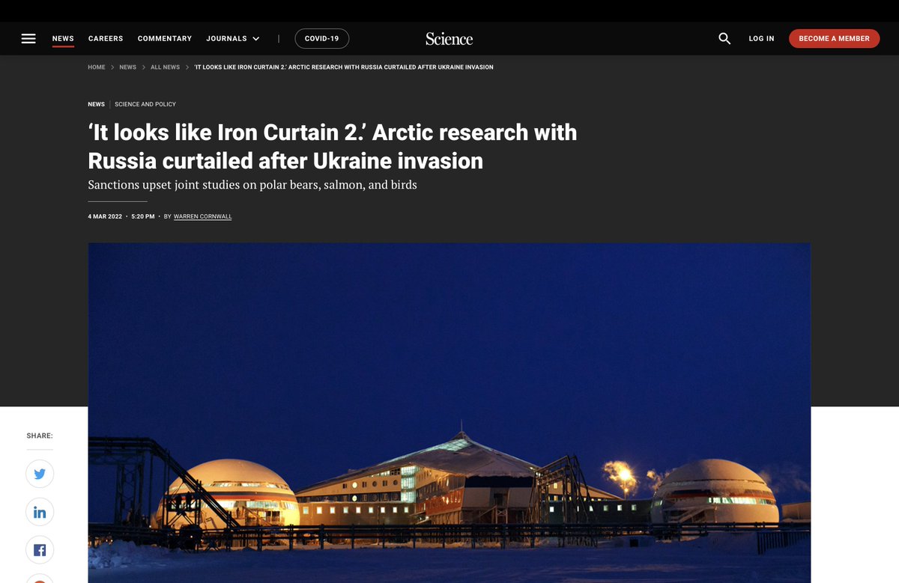Expand the JOURNALS dropdown
The image size is (899, 583).
pos(232,38)
